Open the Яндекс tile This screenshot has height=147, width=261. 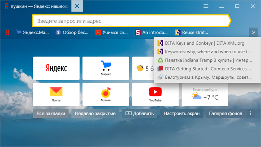pyautogui.click(x=56, y=68)
